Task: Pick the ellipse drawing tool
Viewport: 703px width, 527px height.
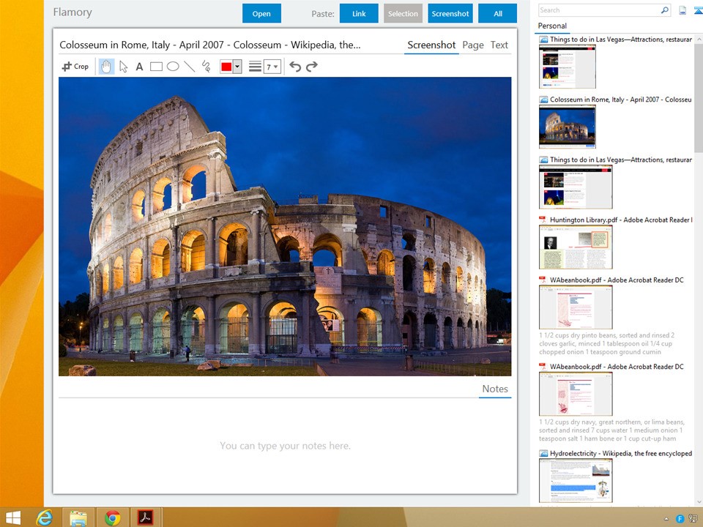Action: click(x=173, y=67)
